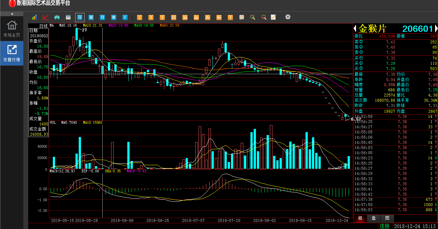Select the daily (日) K-line period
The width and height of the screenshot is (438, 229).
click(x=80, y=17)
